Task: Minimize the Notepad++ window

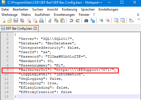Action: pos(109,2)
